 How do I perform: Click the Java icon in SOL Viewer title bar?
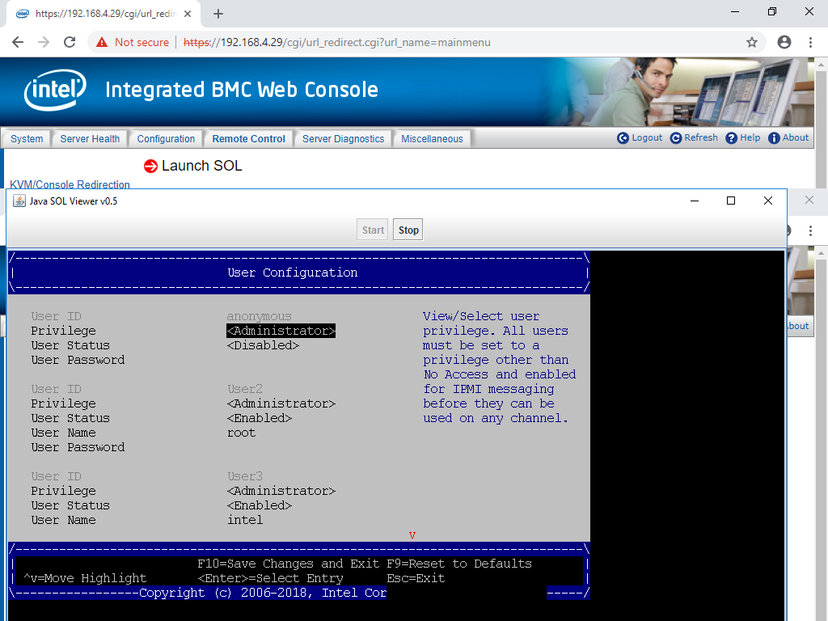pos(19,201)
